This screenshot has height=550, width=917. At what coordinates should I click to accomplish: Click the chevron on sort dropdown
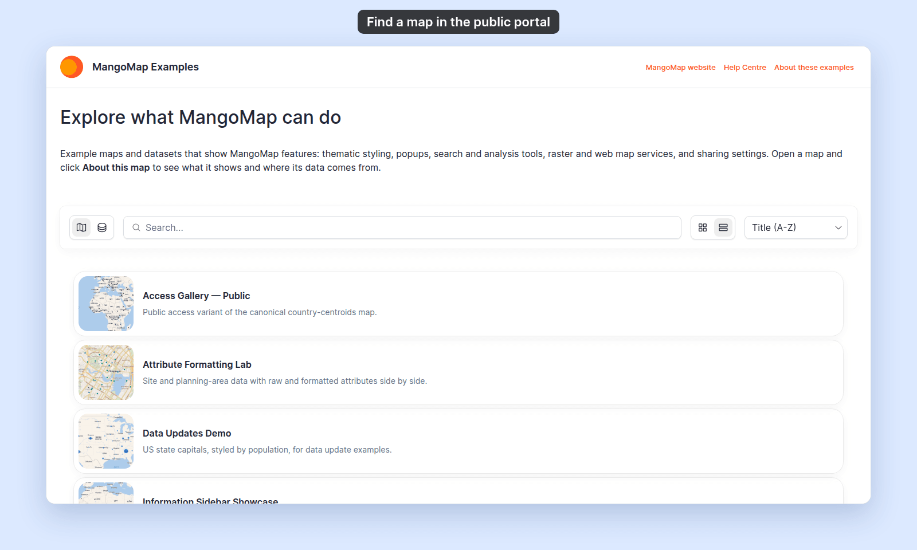pyautogui.click(x=838, y=227)
